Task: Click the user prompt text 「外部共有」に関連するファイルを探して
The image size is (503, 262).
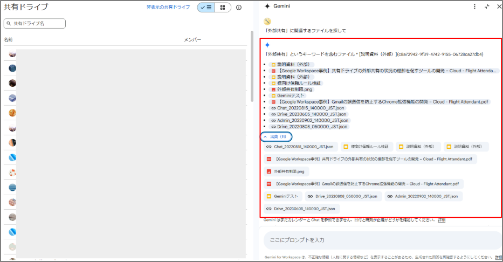Action: [x=305, y=31]
